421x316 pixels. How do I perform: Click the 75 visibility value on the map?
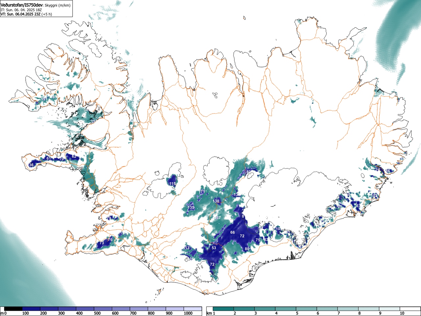(x=258, y=240)
